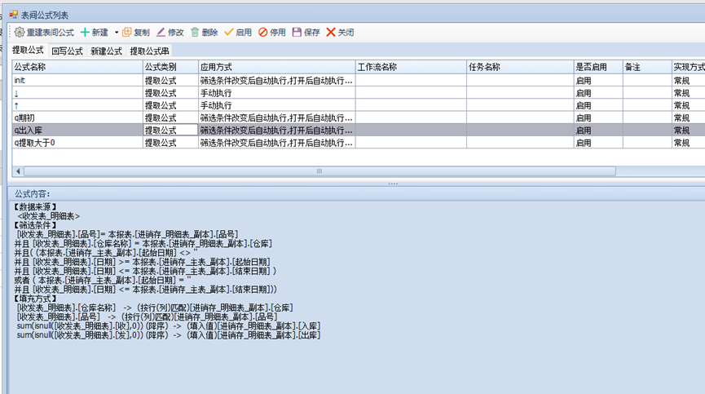
Task: Click the 重建表间公式 gear icon
Action: coord(20,33)
